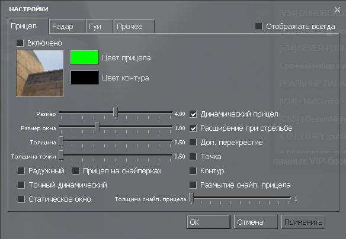
Task: Enable the Включено checkbox
Action: [x=20, y=43]
